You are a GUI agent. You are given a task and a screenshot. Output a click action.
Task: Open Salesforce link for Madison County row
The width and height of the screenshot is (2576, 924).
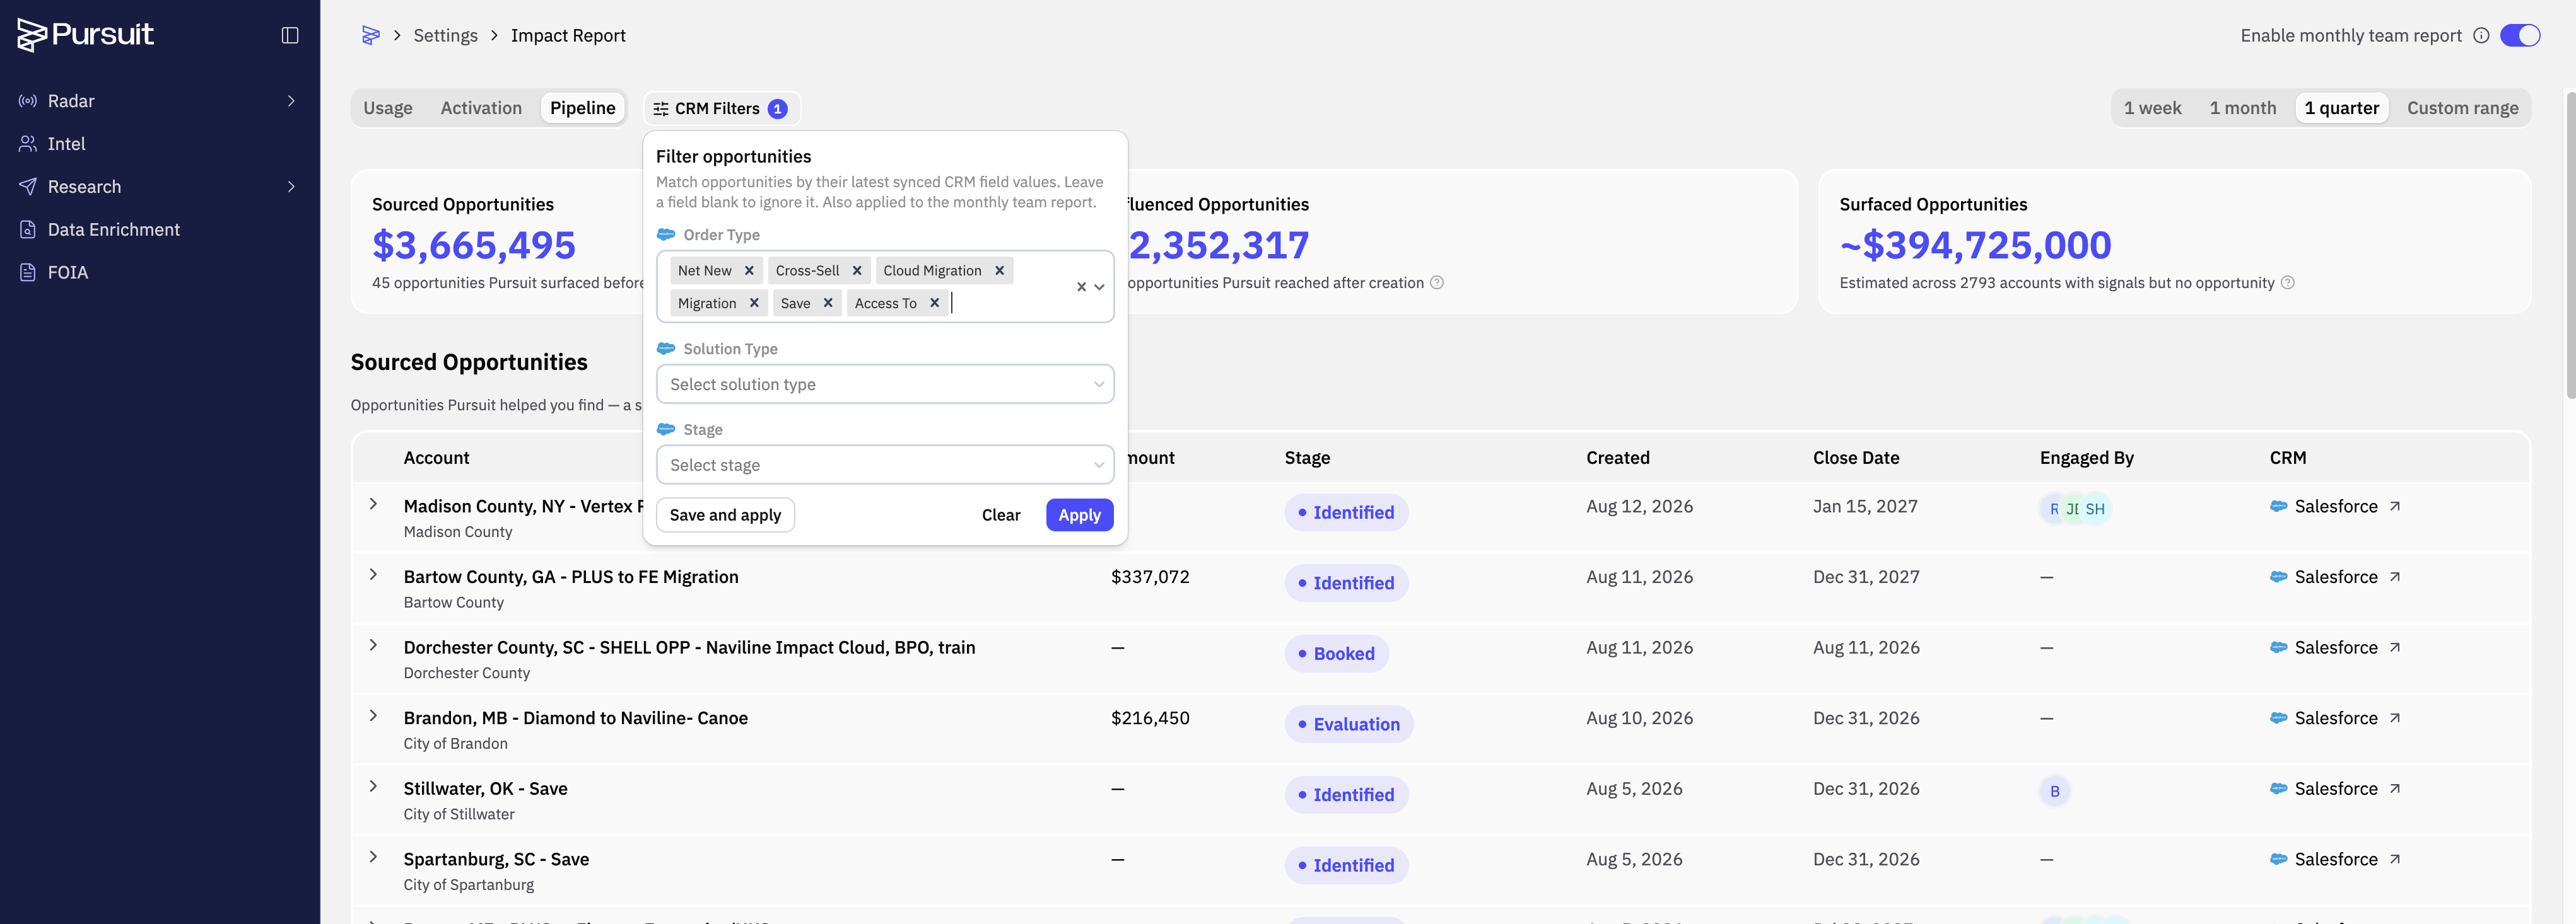(2335, 507)
